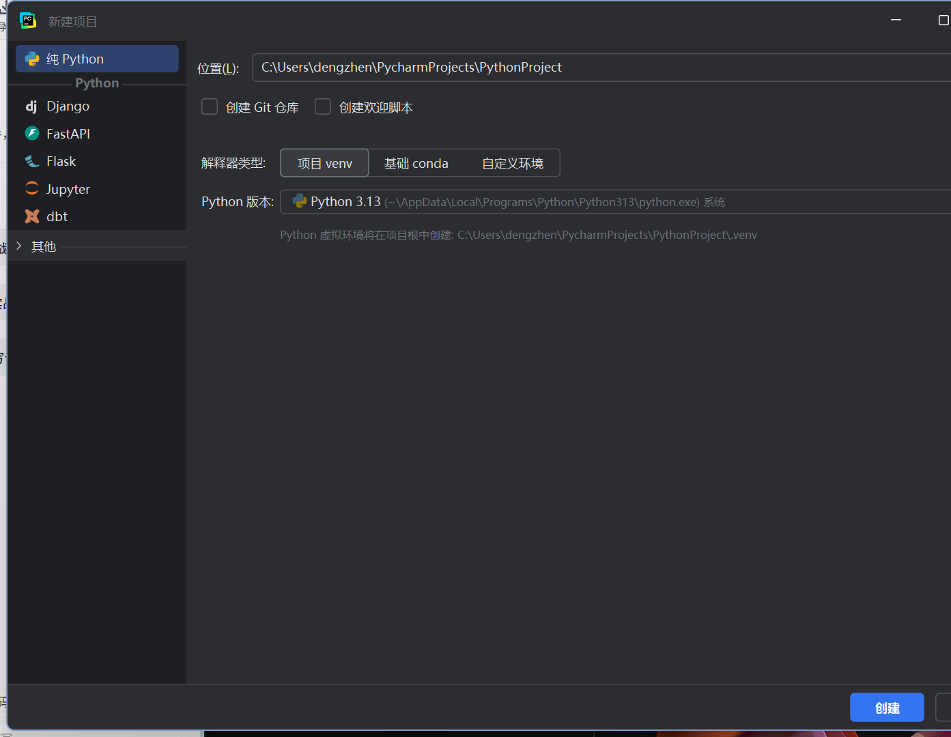Select the Jupyter label in sidebar
This screenshot has height=737, width=951.
pyautogui.click(x=68, y=190)
